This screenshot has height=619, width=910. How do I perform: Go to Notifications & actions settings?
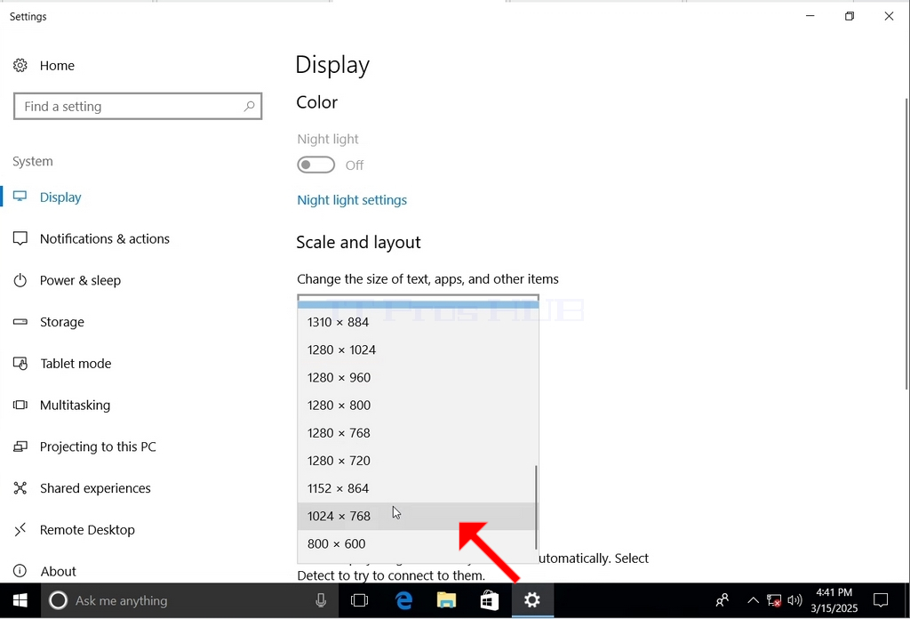105,238
